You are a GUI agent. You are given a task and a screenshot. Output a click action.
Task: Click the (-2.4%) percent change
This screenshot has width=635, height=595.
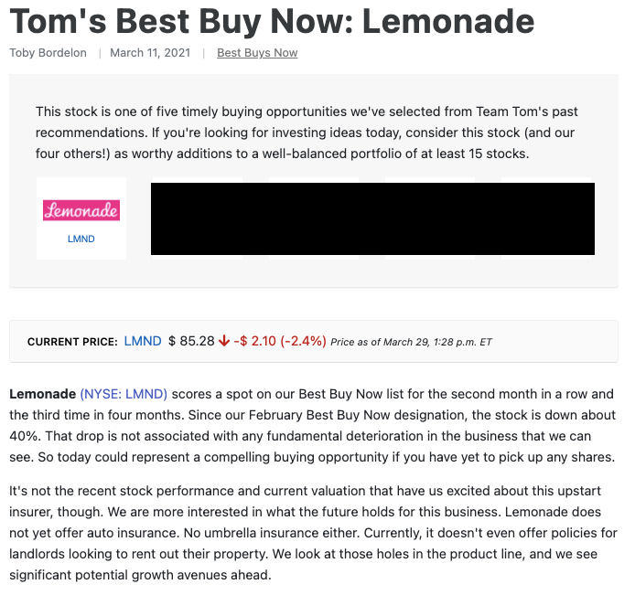pyautogui.click(x=303, y=341)
